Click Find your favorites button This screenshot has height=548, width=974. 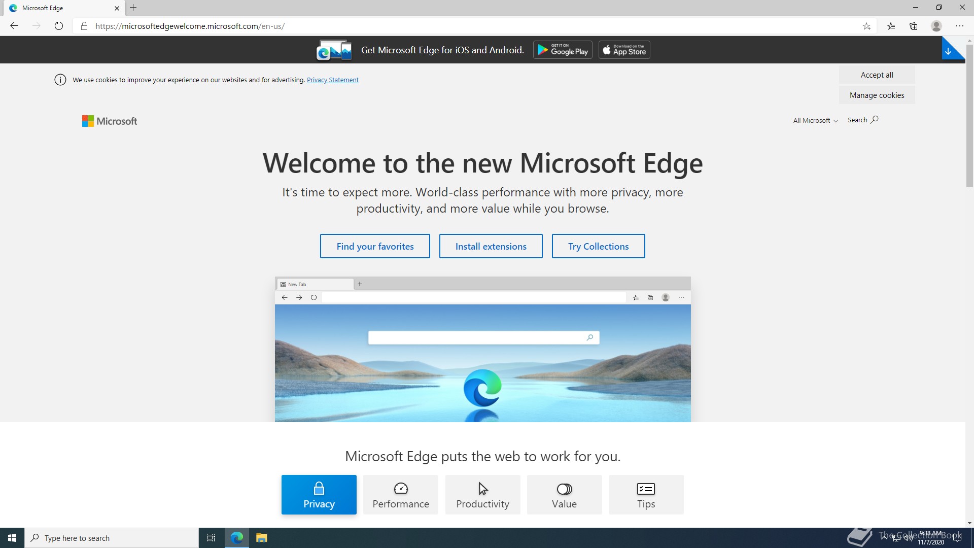click(375, 246)
